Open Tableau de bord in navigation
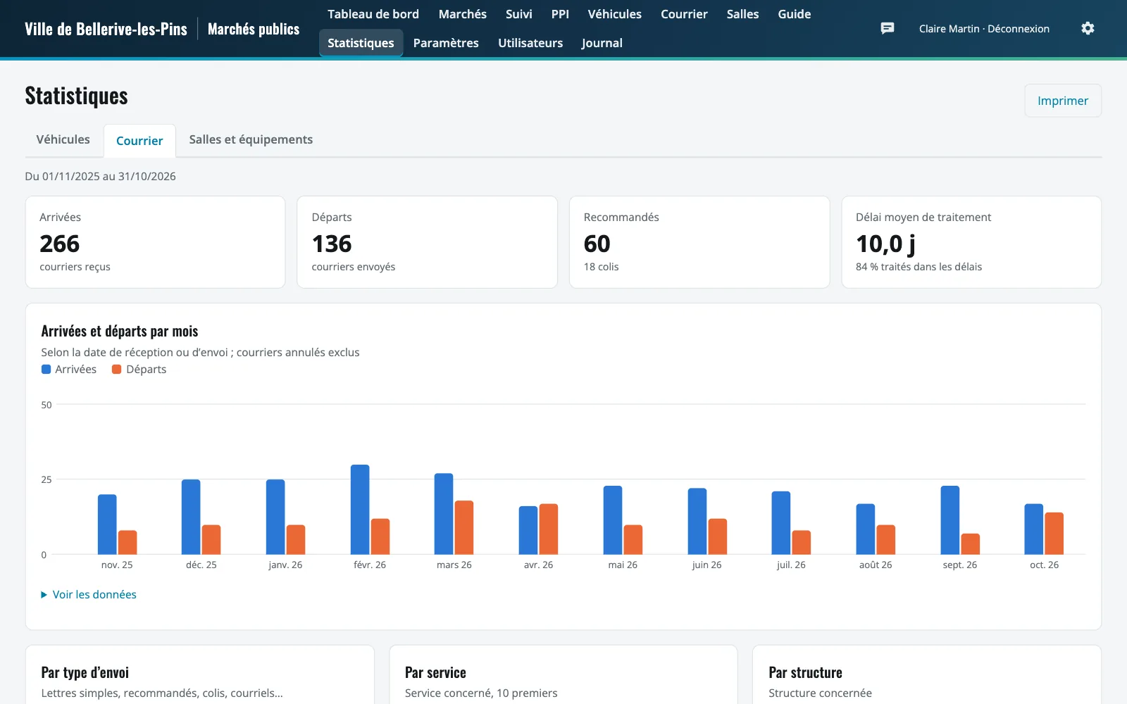The height and width of the screenshot is (704, 1127). (373, 14)
